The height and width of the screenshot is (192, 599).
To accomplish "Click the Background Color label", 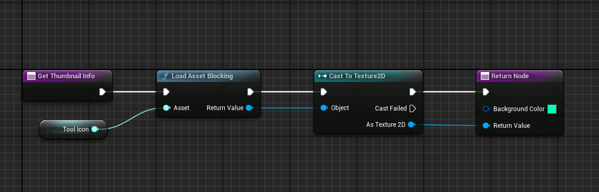I will click(x=519, y=109).
